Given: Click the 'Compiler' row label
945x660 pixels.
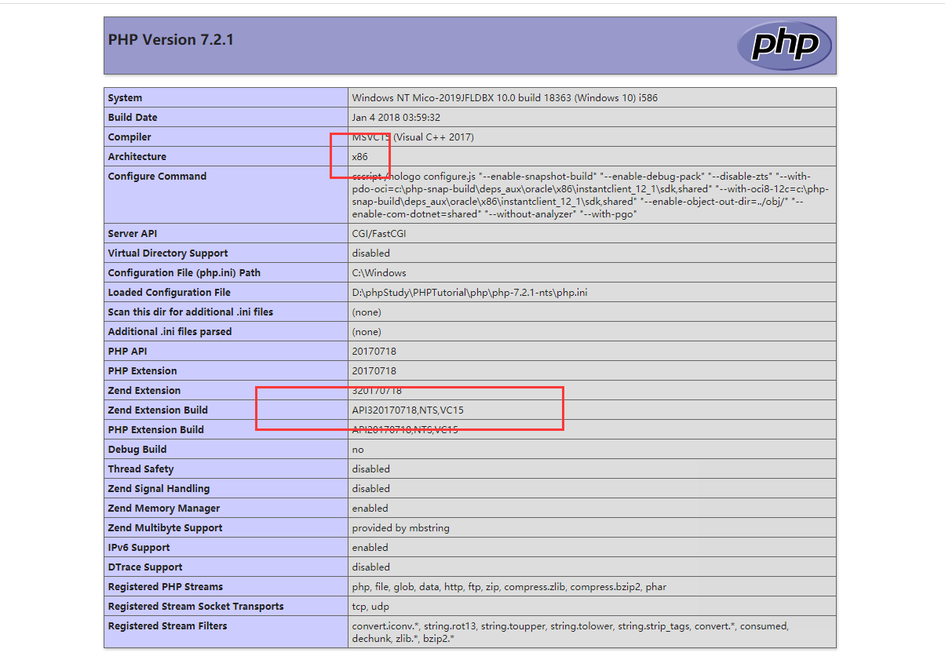Looking at the screenshot, I should 130,137.
